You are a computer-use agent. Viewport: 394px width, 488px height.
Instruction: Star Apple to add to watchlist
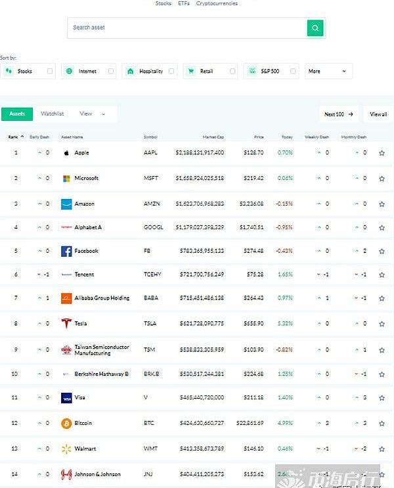pyautogui.click(x=382, y=153)
